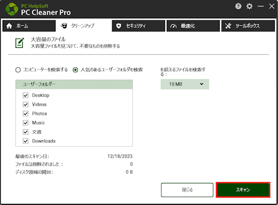This screenshot has height=205, width=278.
Task: Open the ツールボックス tab
Action: click(x=248, y=26)
